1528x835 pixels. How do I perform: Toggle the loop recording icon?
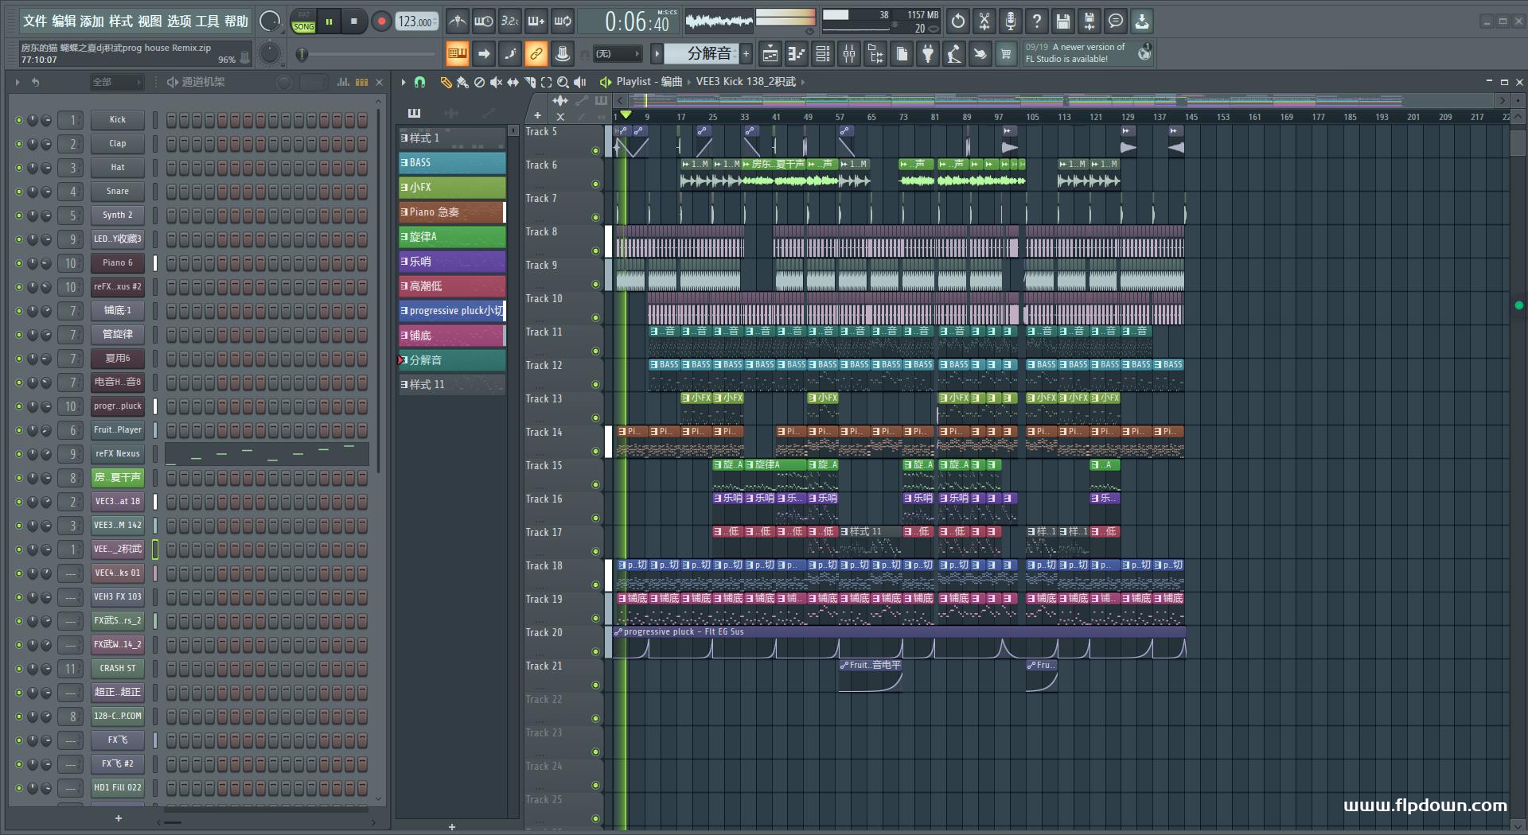coord(563,21)
